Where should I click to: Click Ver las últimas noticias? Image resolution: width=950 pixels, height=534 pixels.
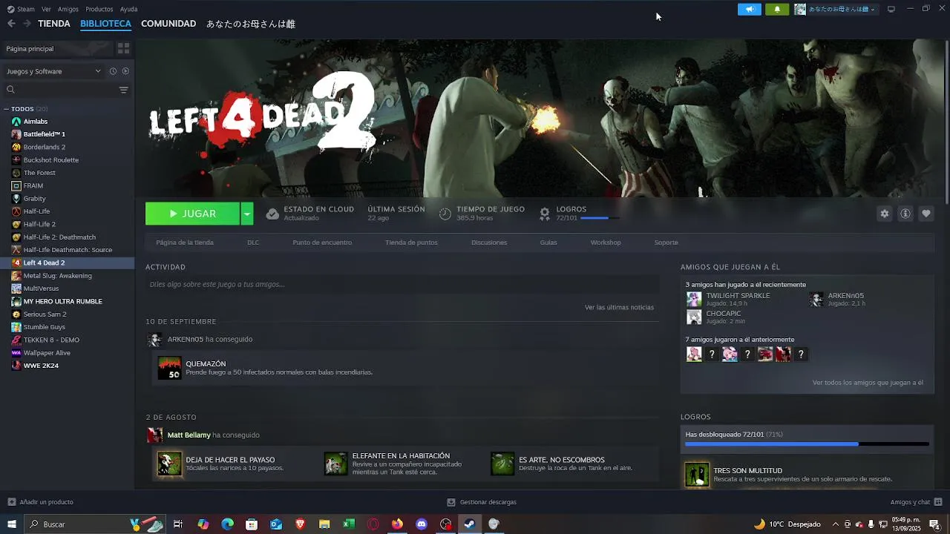[619, 307]
